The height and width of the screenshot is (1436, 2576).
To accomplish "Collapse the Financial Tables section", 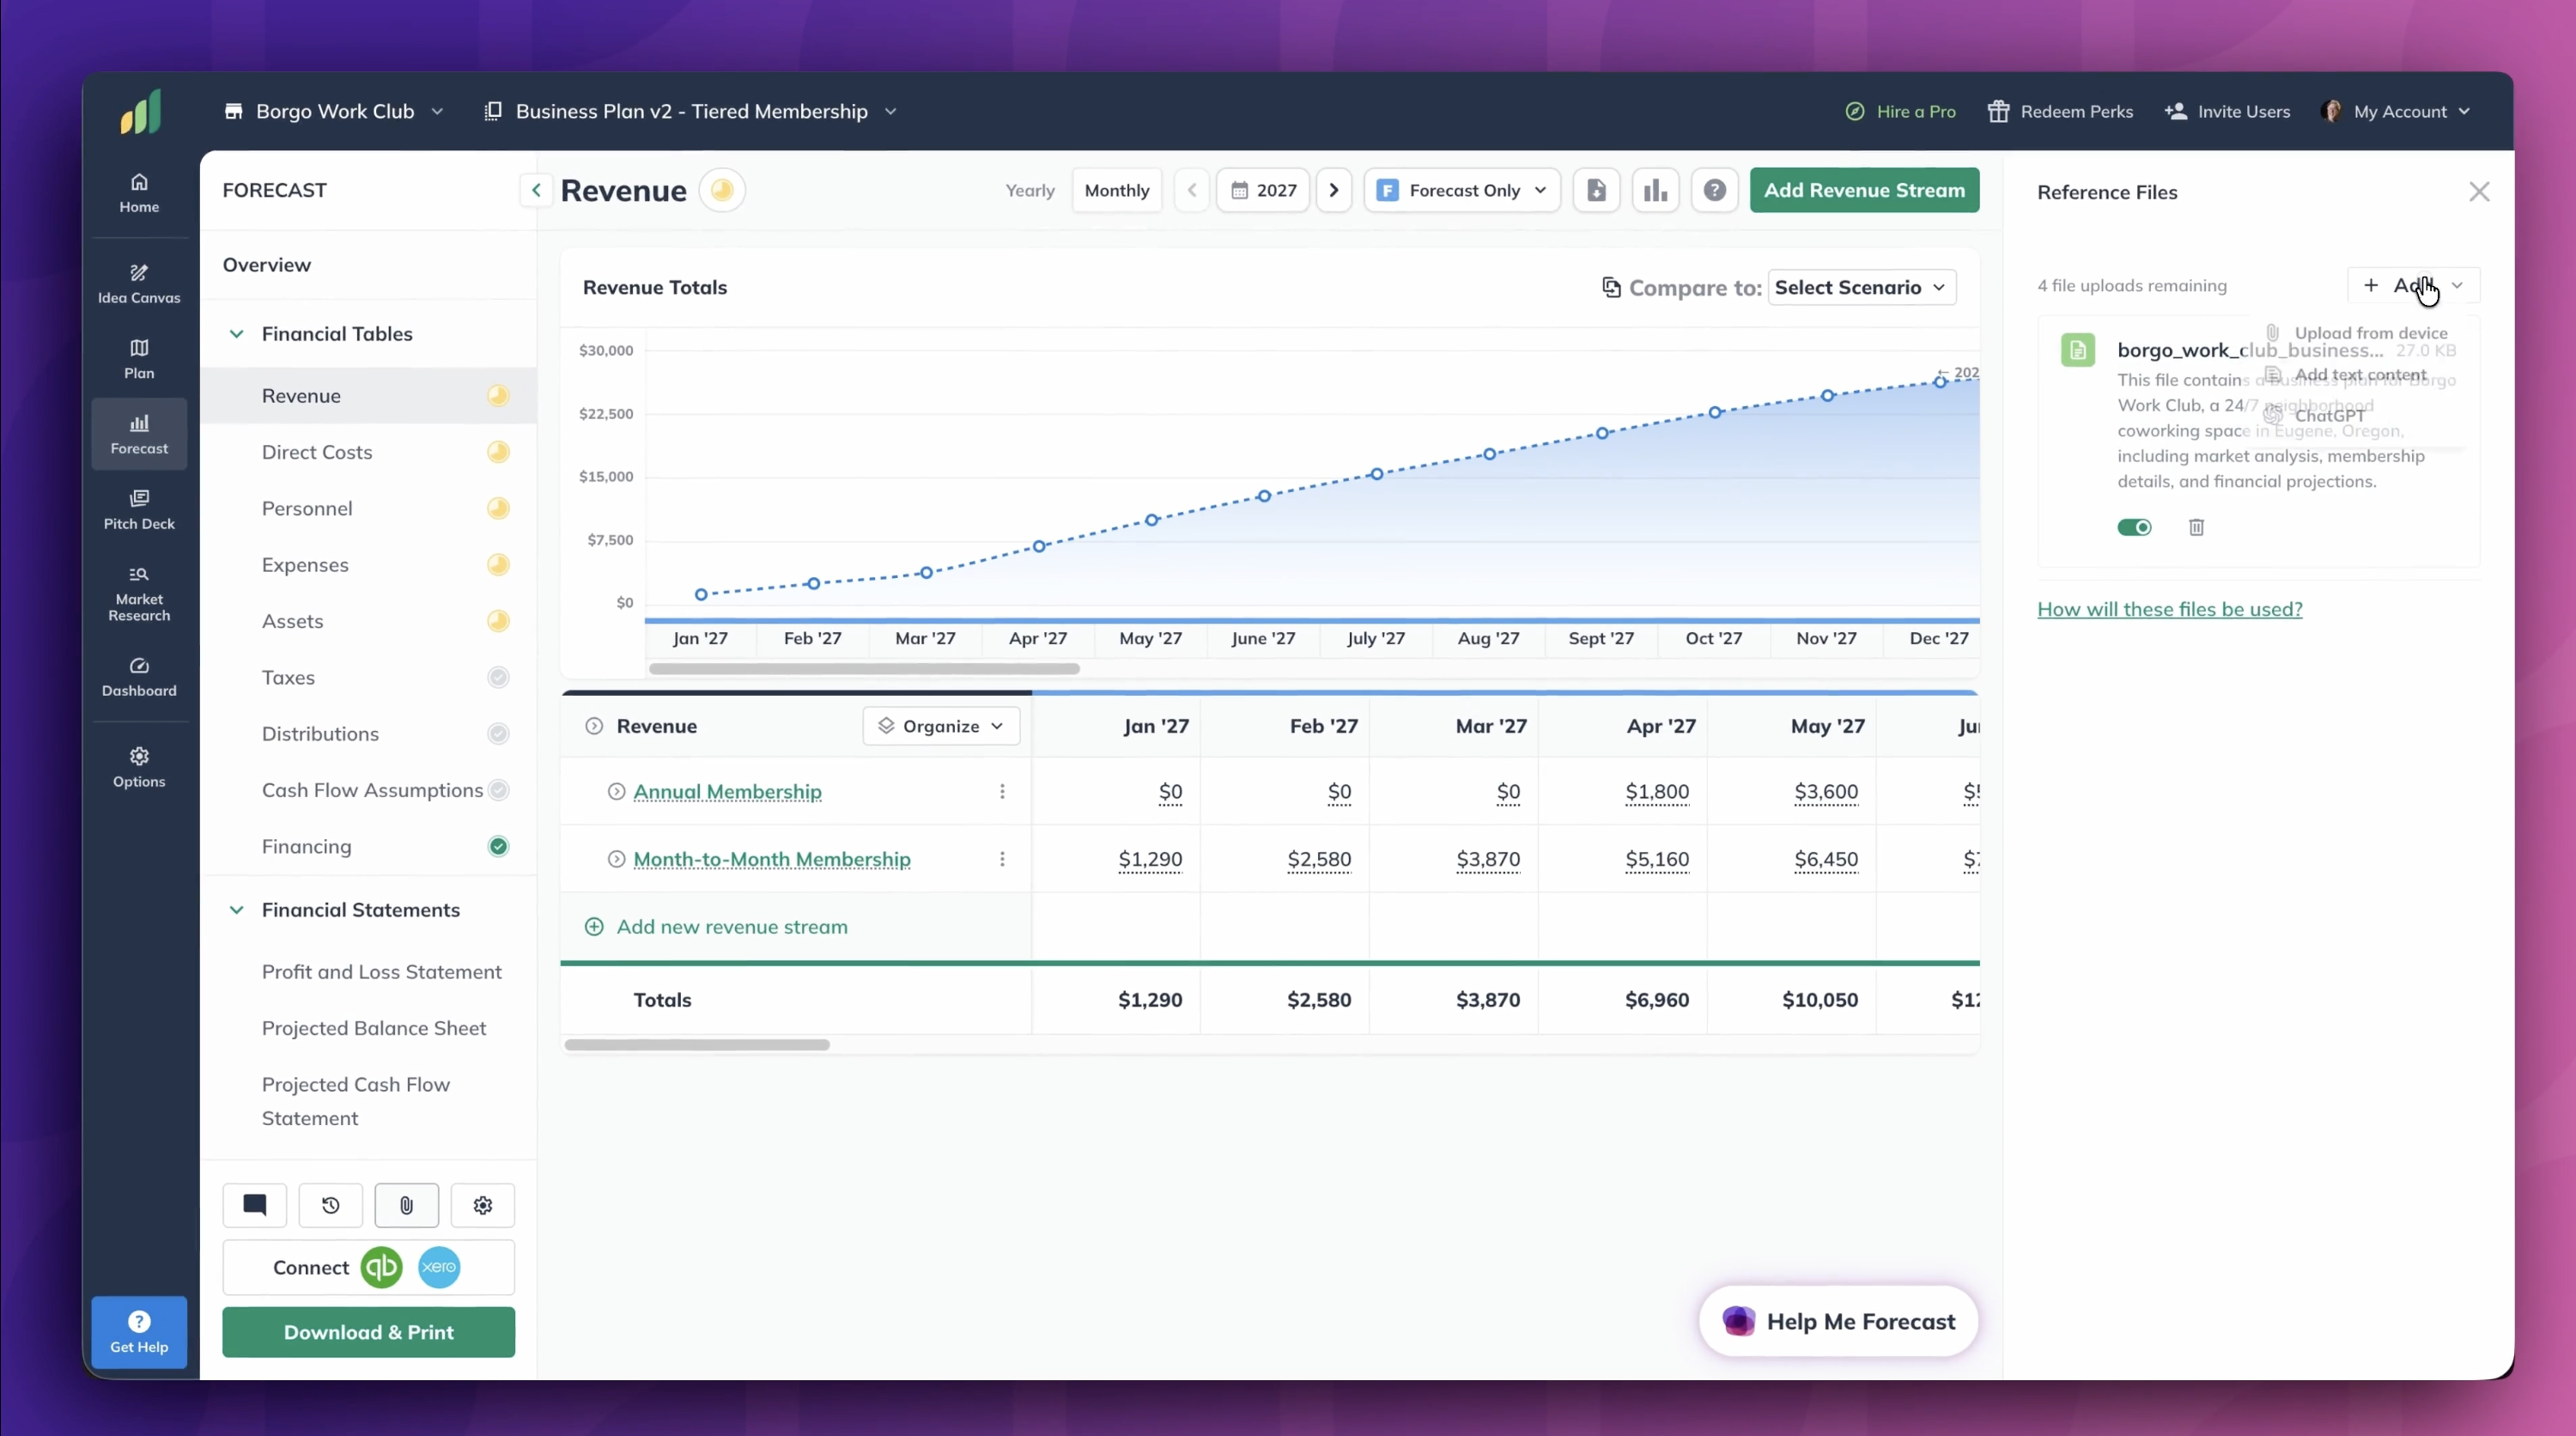I will point(236,334).
